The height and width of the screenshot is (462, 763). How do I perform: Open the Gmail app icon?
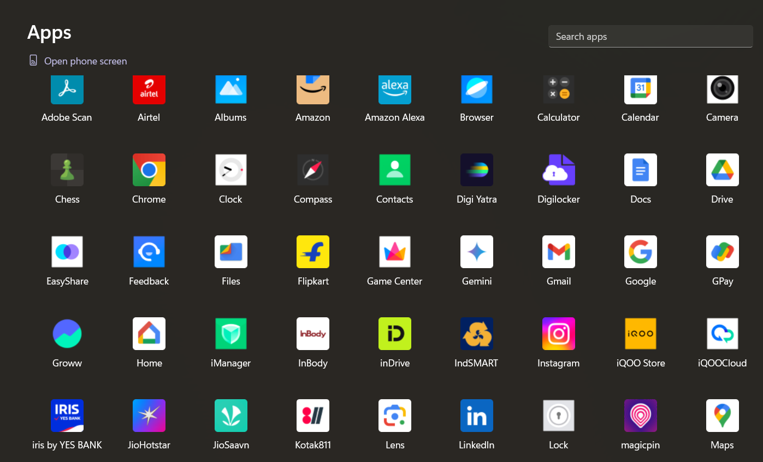(559, 252)
